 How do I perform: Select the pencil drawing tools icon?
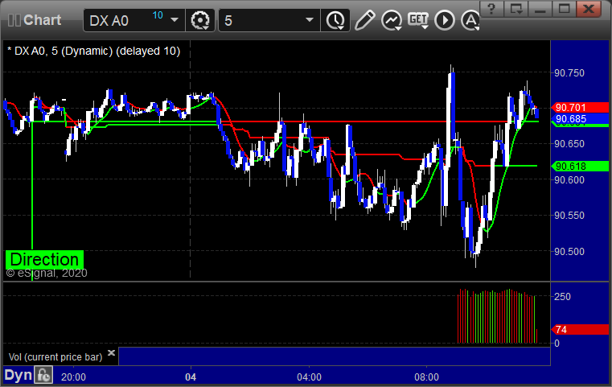[x=365, y=20]
